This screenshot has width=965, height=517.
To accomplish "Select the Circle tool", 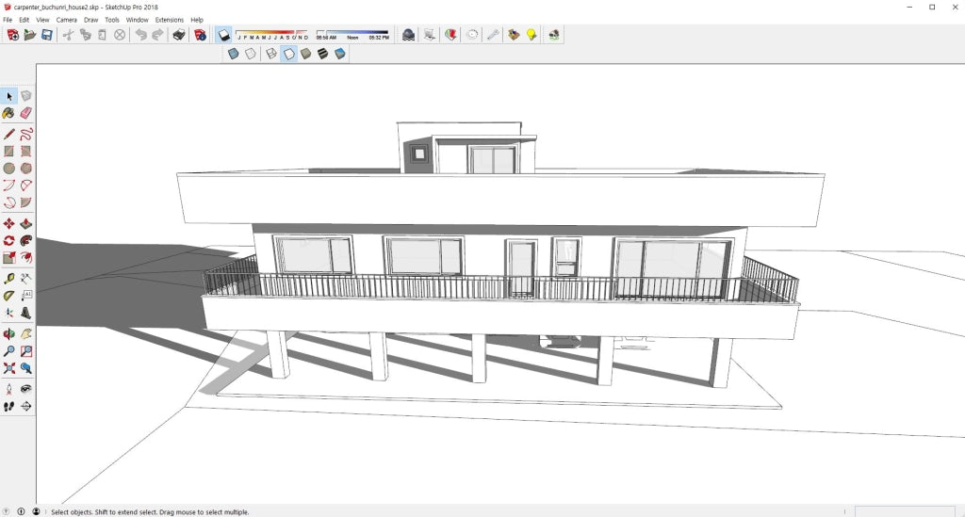I will click(x=8, y=169).
